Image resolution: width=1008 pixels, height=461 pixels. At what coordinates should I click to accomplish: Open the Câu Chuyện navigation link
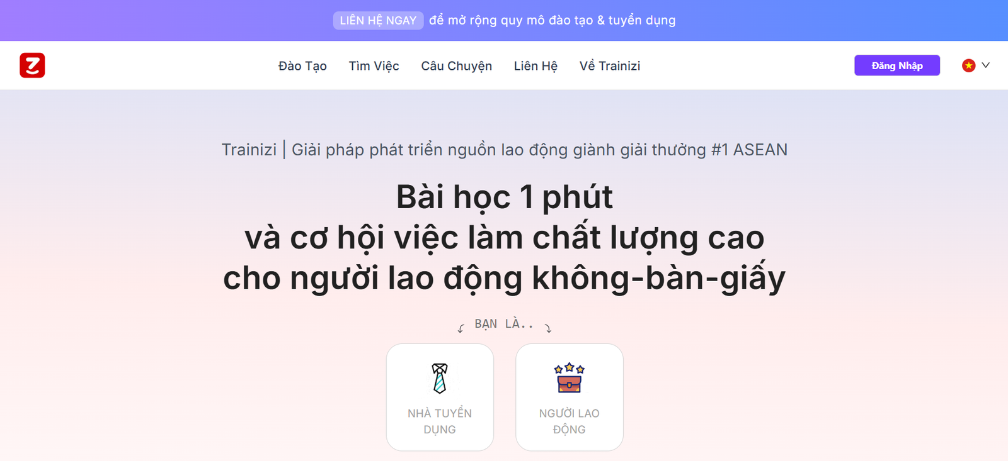tap(457, 66)
